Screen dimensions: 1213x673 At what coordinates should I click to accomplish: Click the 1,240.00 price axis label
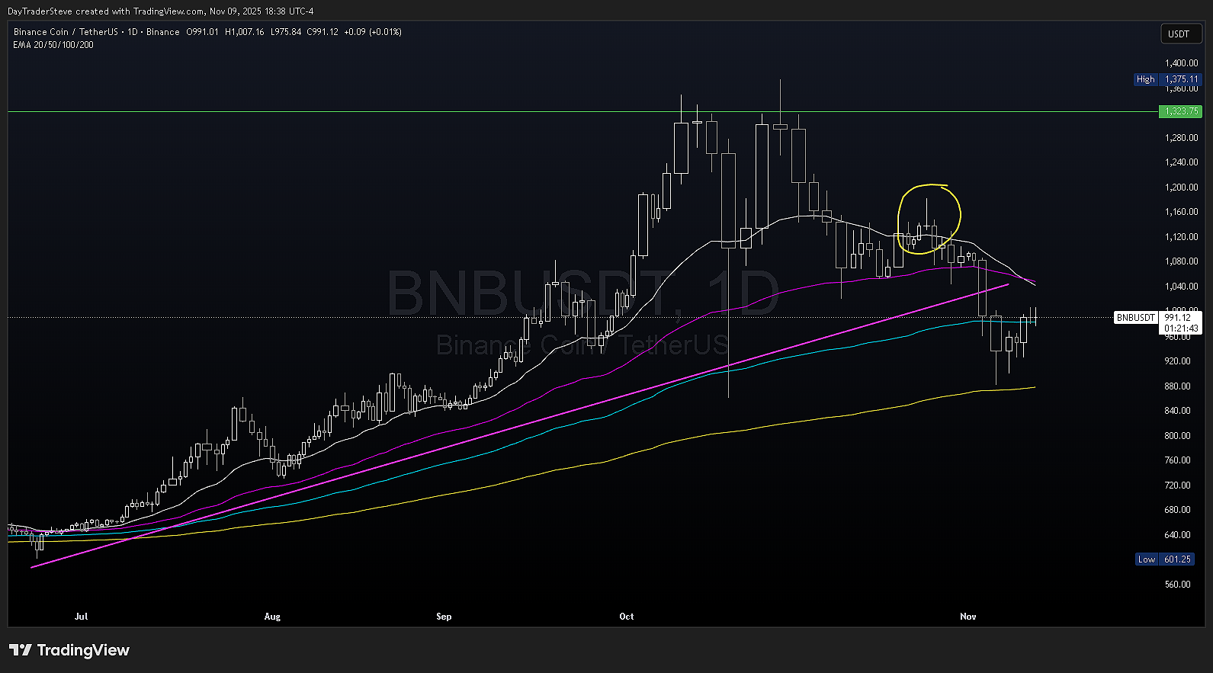click(1181, 162)
